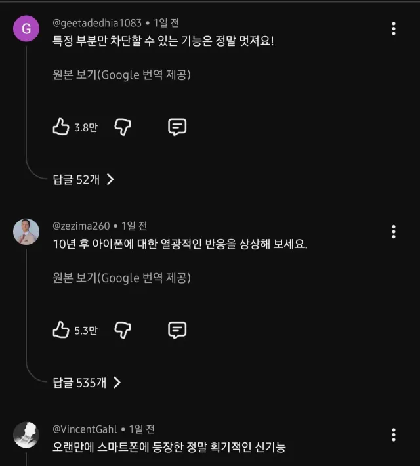Screen dimensions: 420x466
Task: Show original text of @geetadedhia1083's comment
Action: coord(121,75)
